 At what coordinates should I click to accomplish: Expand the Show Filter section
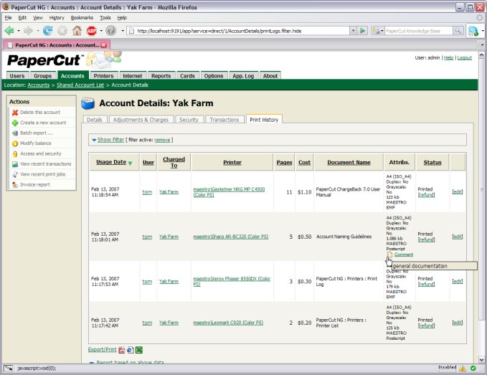[x=110, y=140]
